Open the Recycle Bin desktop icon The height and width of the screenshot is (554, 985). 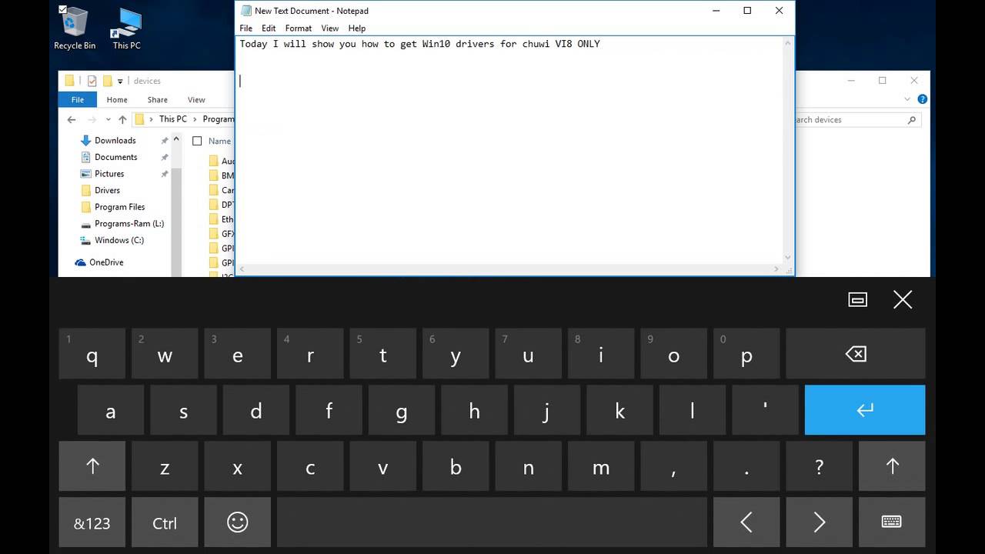(75, 28)
